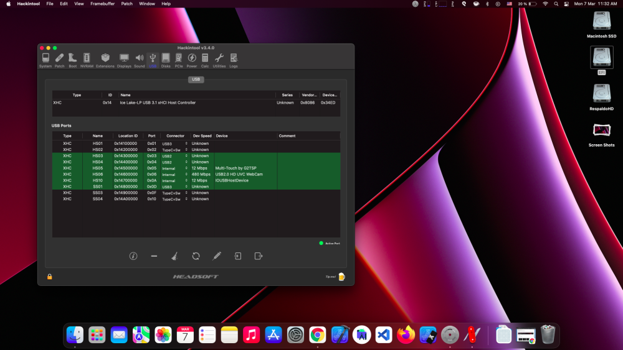Launch Google Chrome from the Dock
Screen dimensions: 623x350
click(x=318, y=335)
